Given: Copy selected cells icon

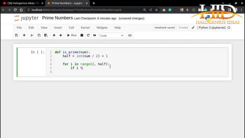Looking at the screenshot, I should pos(39,35).
